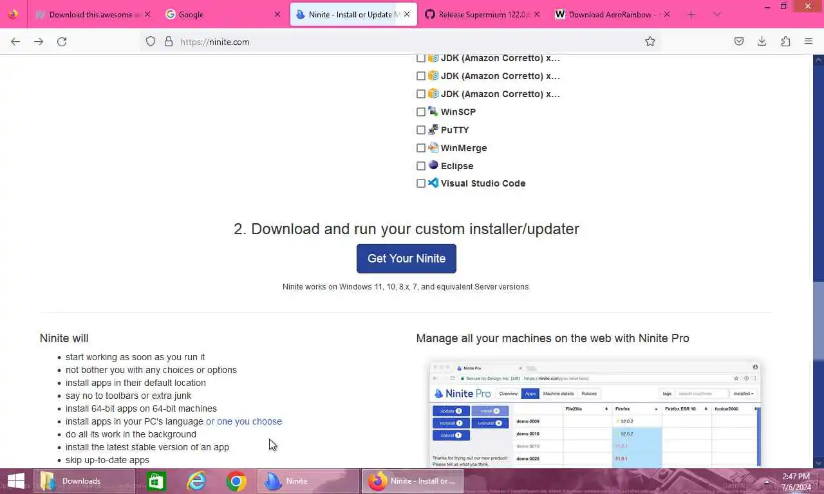The width and height of the screenshot is (824, 494).
Task: Click the tracking protection shield icon
Action: click(x=151, y=41)
